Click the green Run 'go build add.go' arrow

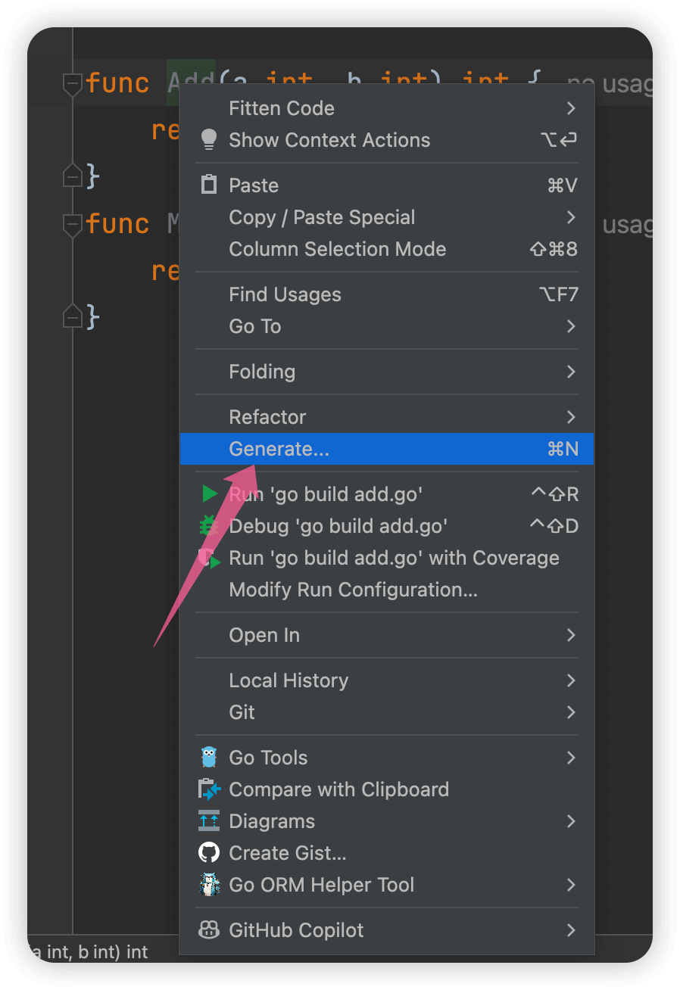pyautogui.click(x=210, y=494)
